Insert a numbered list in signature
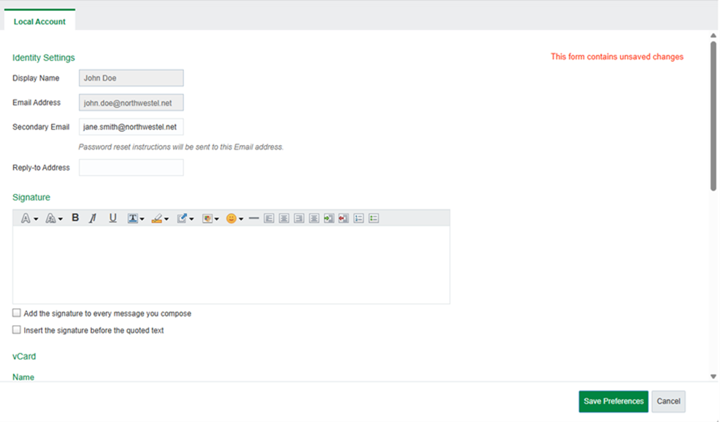Image resolution: width=720 pixels, height=422 pixels. pyautogui.click(x=359, y=218)
